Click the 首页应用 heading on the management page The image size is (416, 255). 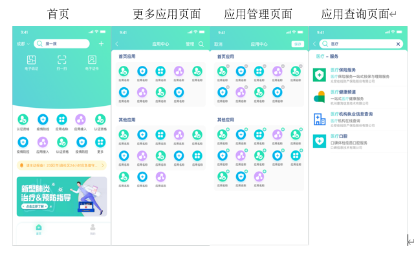tap(226, 57)
